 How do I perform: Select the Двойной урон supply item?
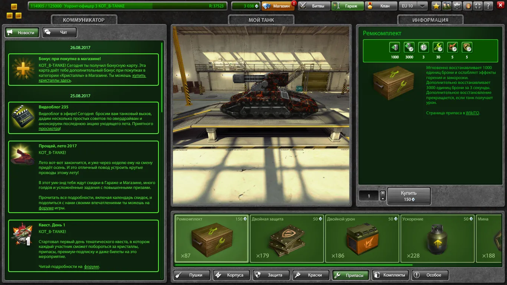pos(362,239)
